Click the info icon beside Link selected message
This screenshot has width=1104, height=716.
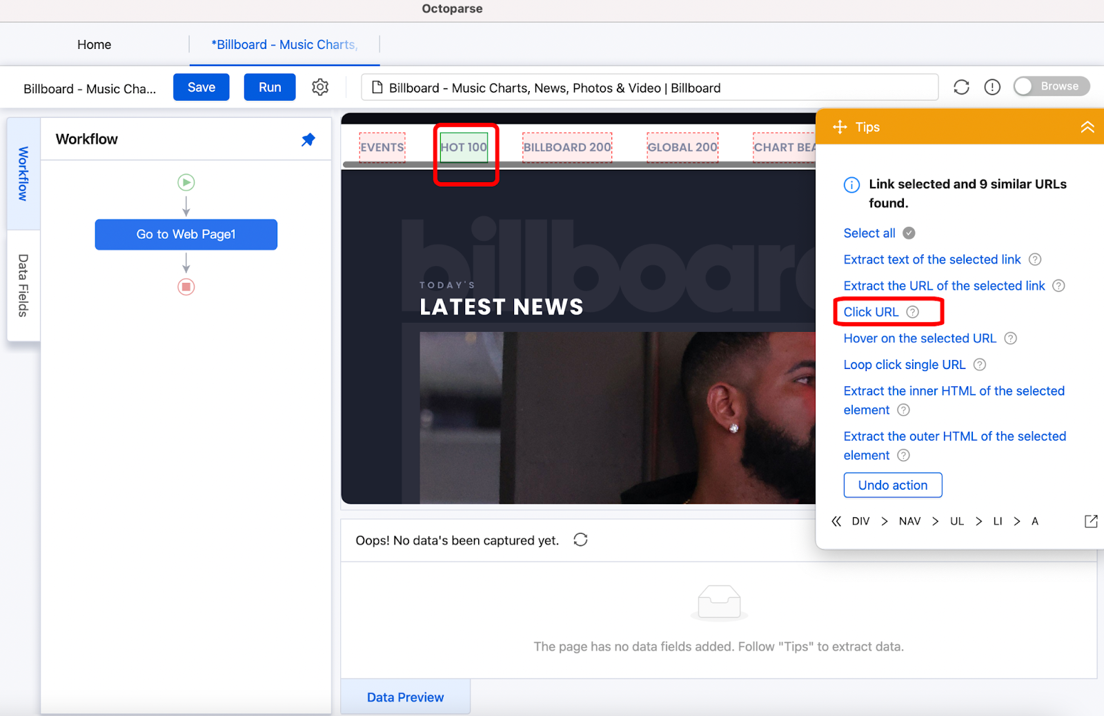click(x=851, y=185)
